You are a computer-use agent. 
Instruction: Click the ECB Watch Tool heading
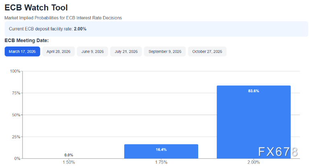pos(36,8)
